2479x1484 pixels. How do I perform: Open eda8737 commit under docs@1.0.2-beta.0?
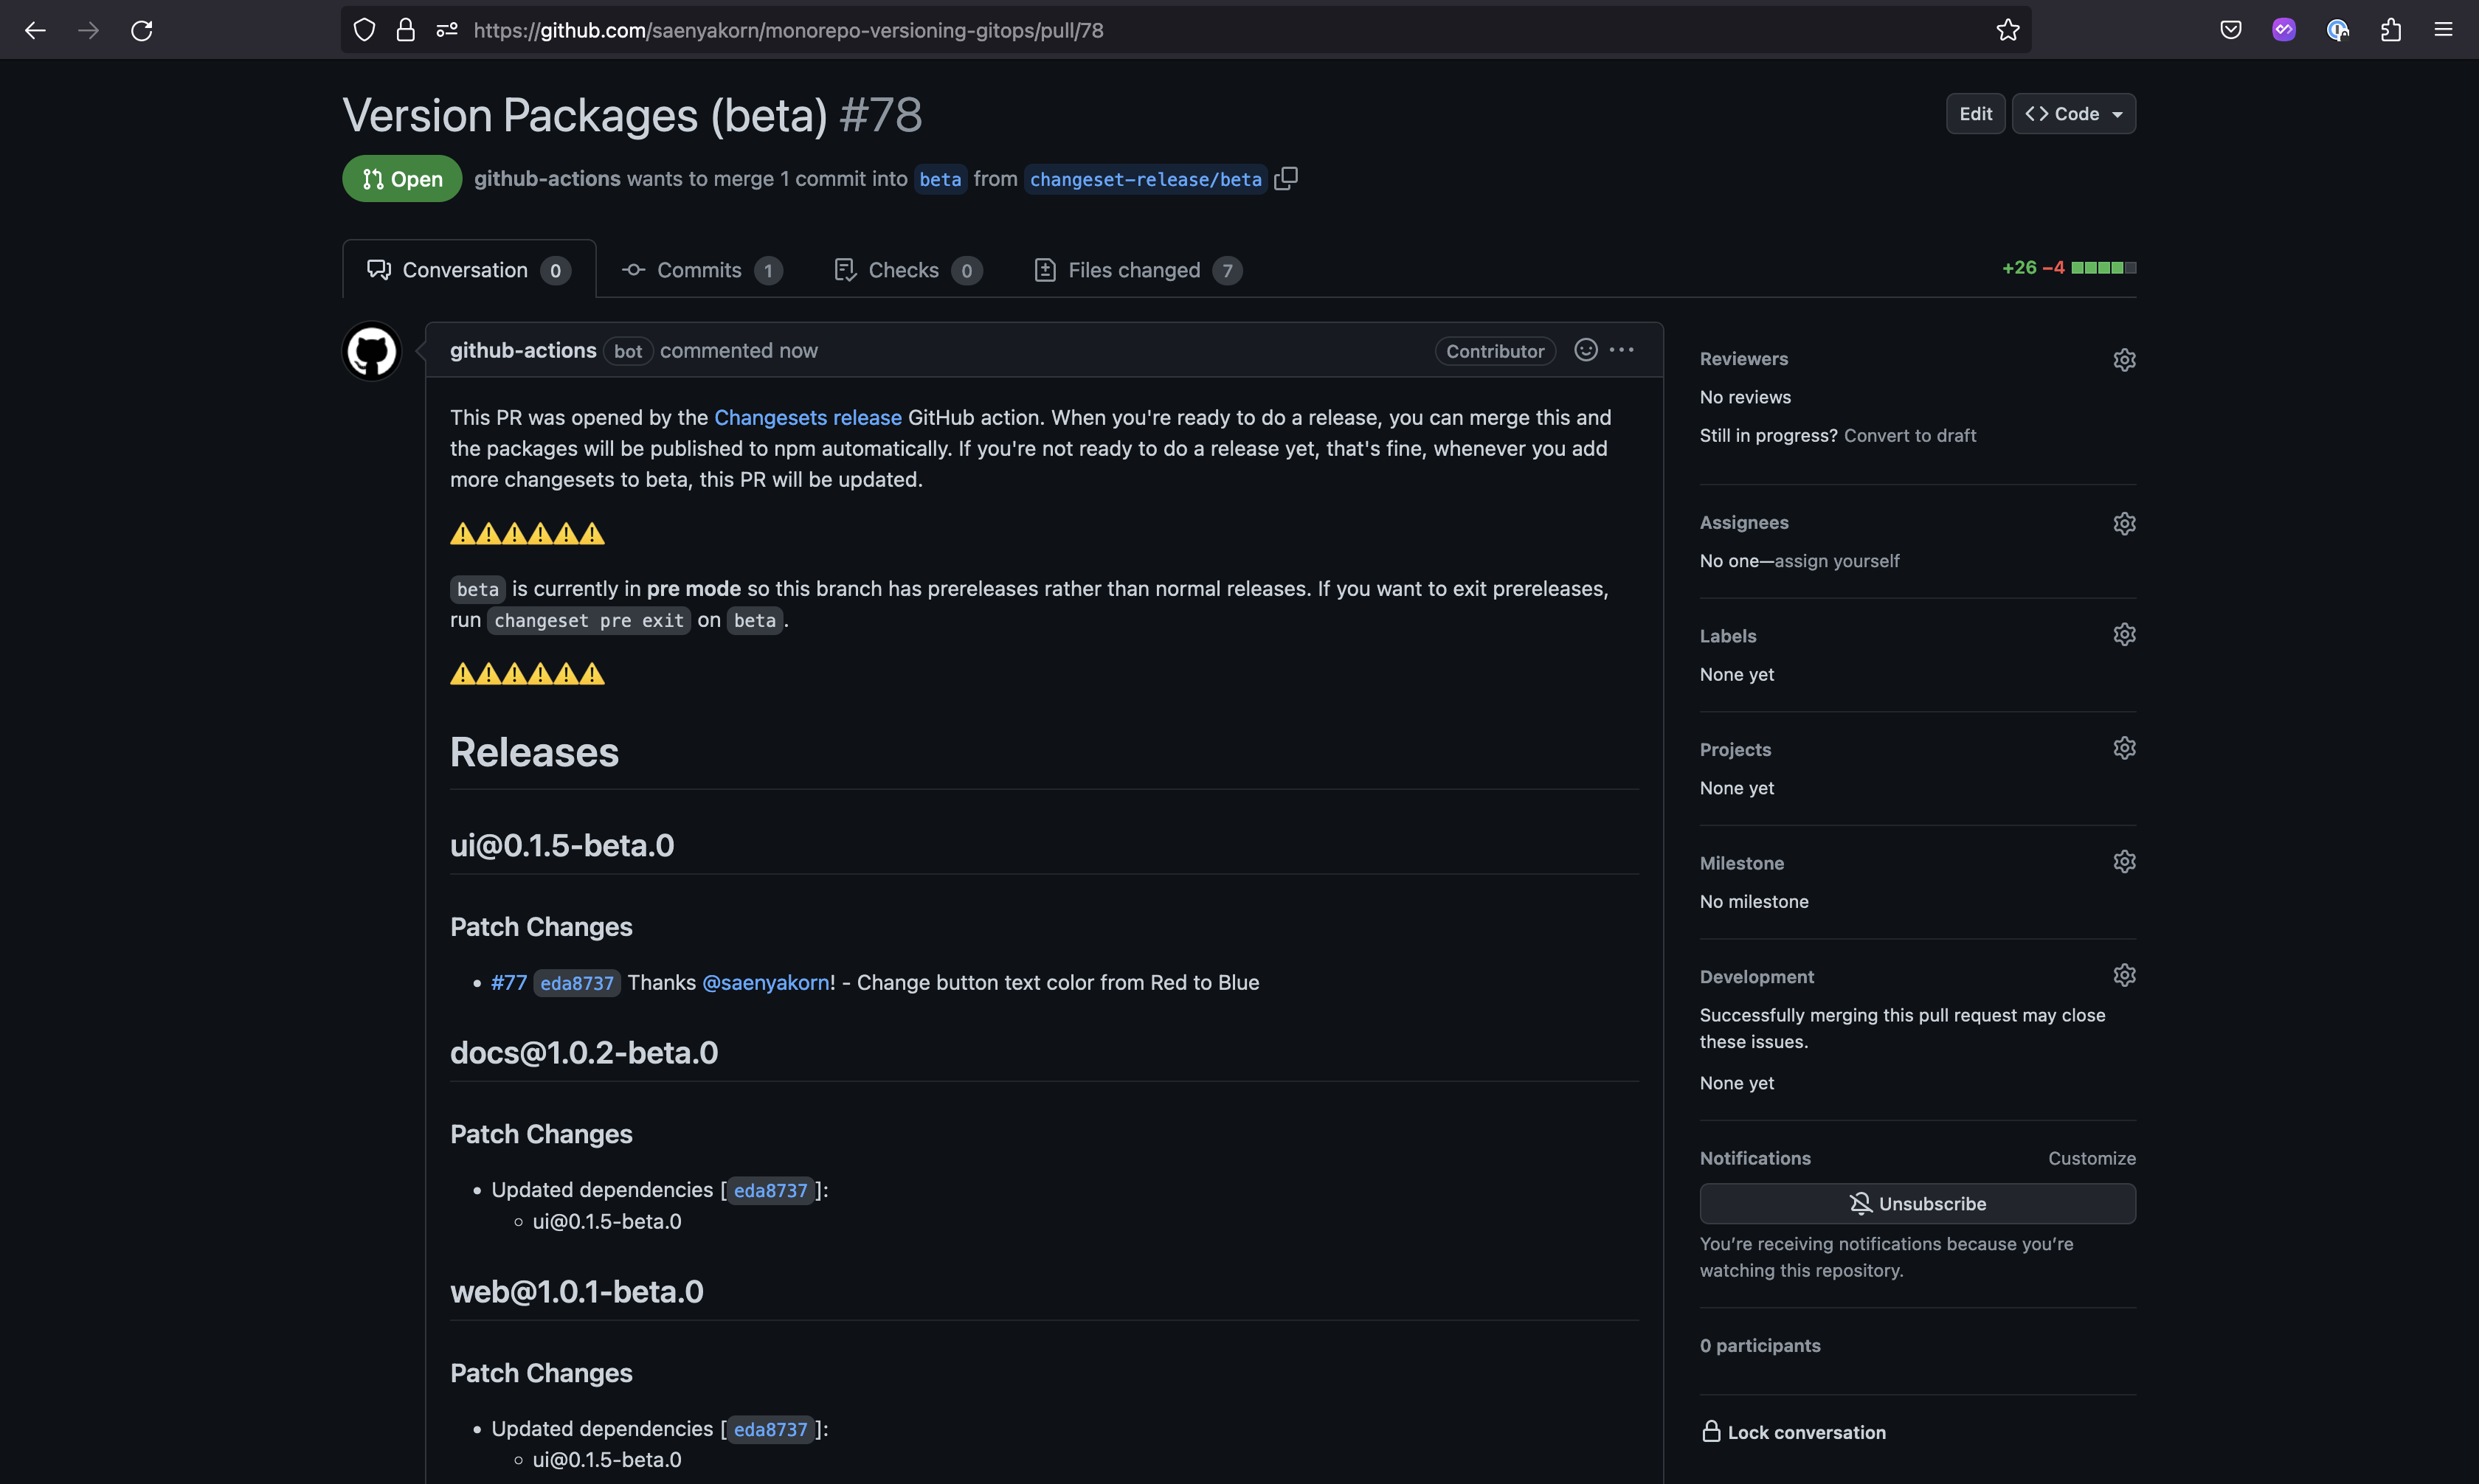point(770,1190)
